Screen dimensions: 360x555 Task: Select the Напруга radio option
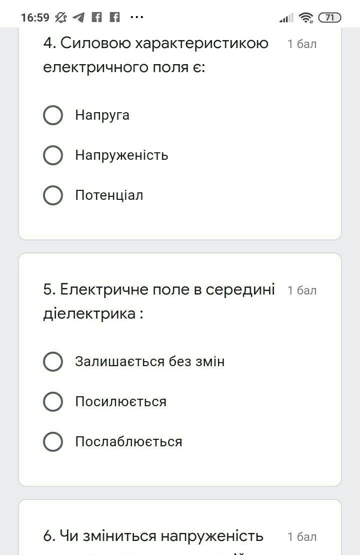click(53, 115)
